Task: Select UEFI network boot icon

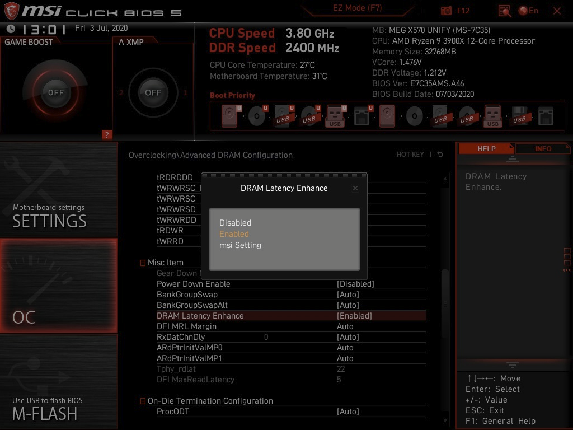Action: [x=363, y=116]
